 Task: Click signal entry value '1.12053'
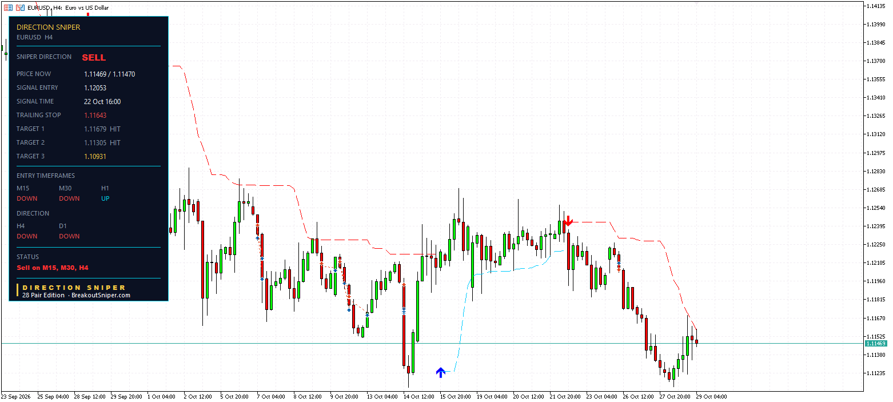95,87
